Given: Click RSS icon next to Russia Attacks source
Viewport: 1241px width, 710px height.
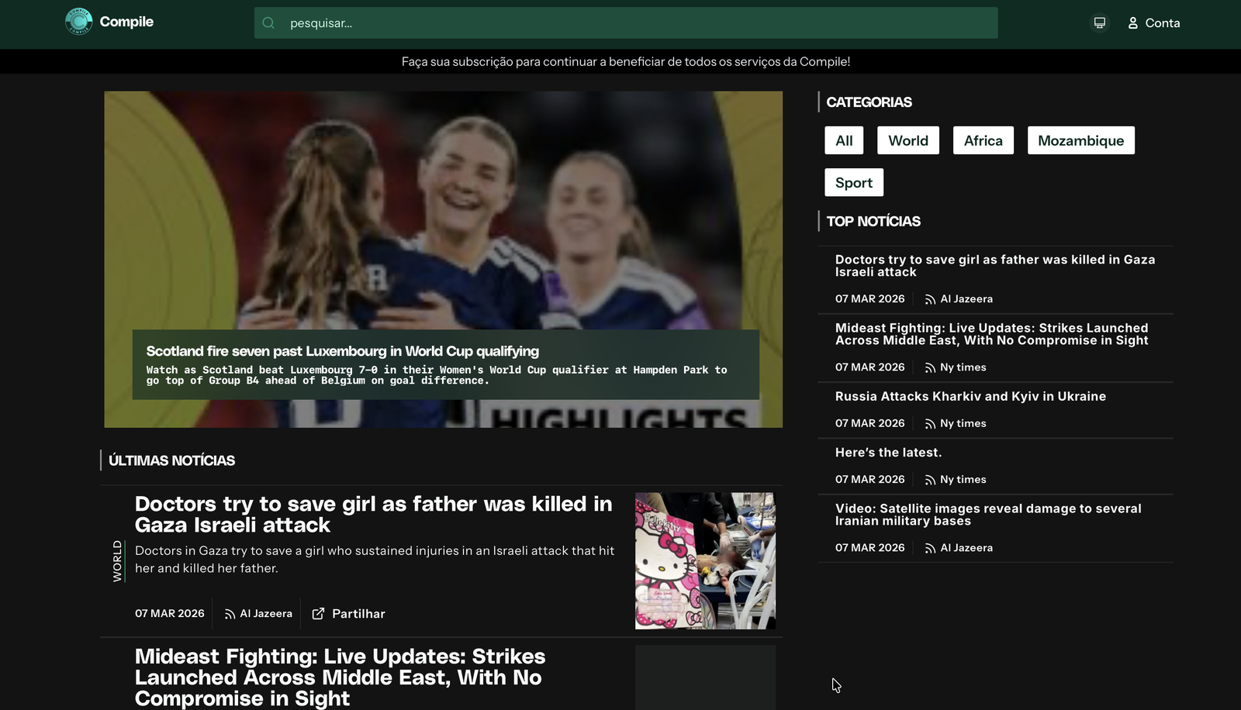Looking at the screenshot, I should pyautogui.click(x=930, y=424).
